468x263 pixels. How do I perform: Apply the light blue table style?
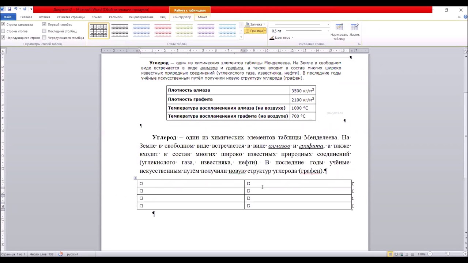coord(227,31)
